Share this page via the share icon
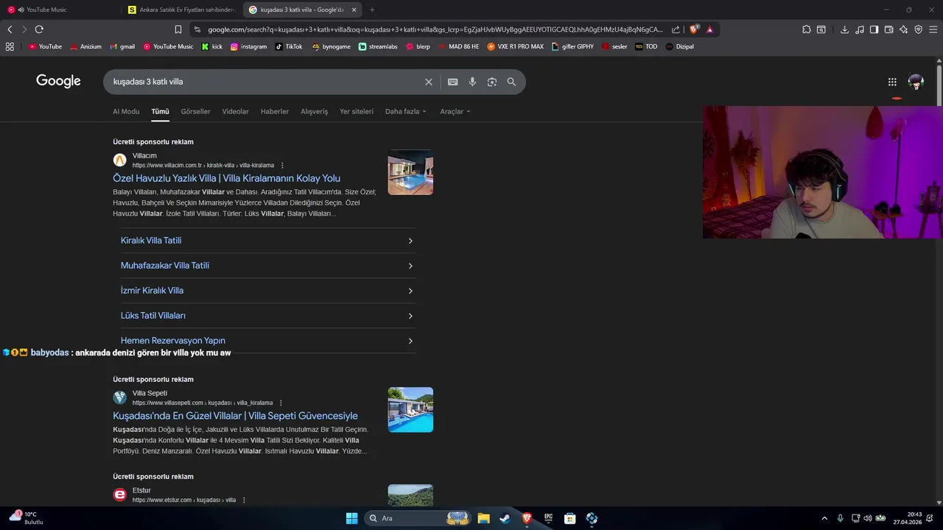Screen dimensions: 943x530 click(676, 29)
